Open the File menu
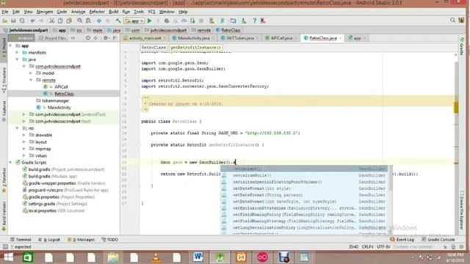 click(x=5, y=12)
